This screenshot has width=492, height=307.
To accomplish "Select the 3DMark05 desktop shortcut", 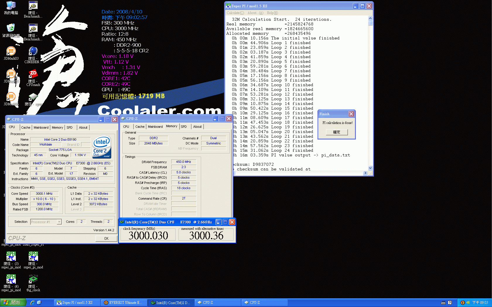I will tap(11, 76).
